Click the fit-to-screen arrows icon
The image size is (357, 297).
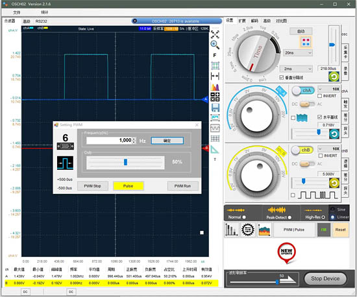(x=215, y=34)
